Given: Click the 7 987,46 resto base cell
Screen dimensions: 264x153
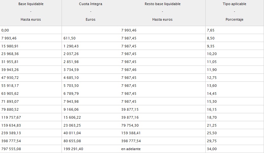Looking at the screenshot, I should [162, 70].
